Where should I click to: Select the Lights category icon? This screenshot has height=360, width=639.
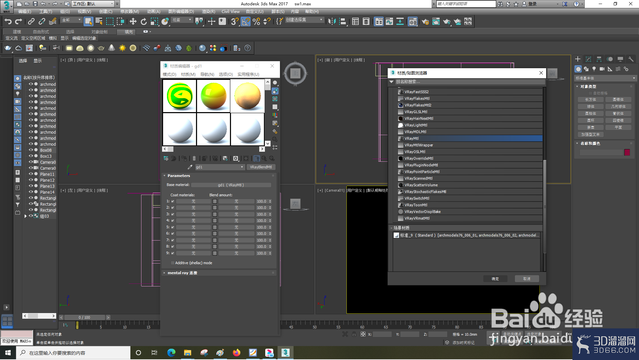point(594,69)
